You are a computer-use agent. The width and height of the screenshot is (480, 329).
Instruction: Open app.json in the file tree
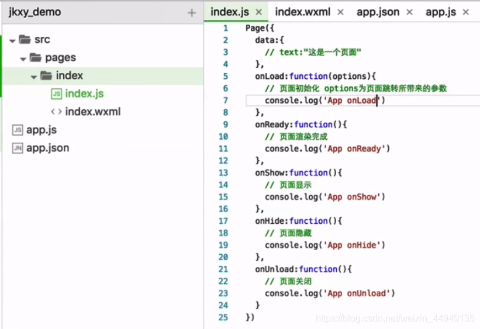tap(48, 148)
